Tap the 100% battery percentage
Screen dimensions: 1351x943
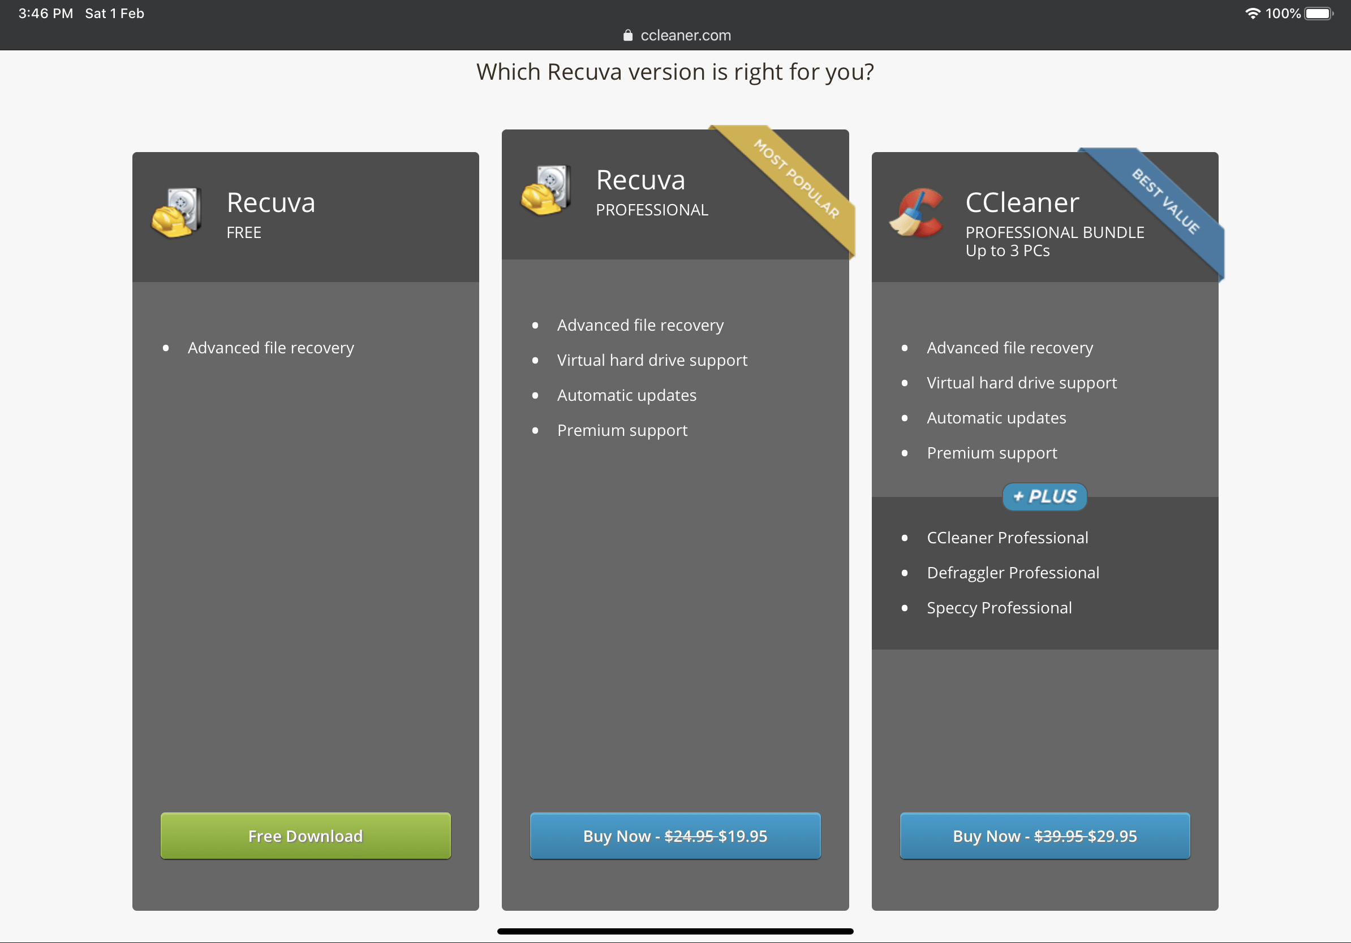pyautogui.click(x=1283, y=13)
